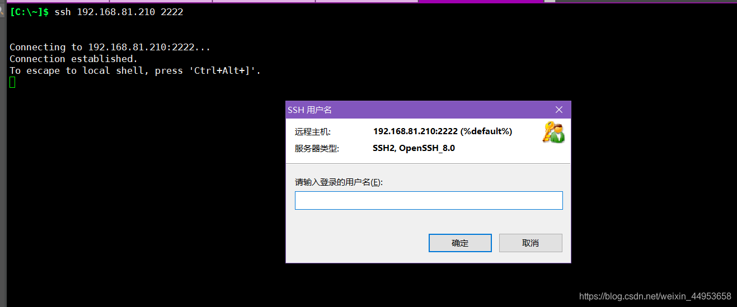737x307 pixels.
Task: Click the Connection established line in terminal
Action: click(73, 59)
